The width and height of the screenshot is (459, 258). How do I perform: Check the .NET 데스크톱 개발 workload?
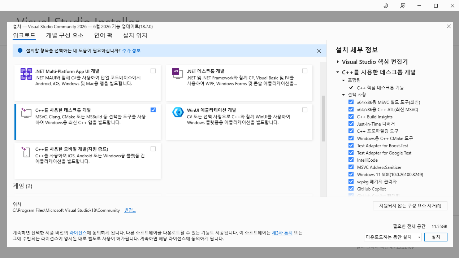point(305,71)
